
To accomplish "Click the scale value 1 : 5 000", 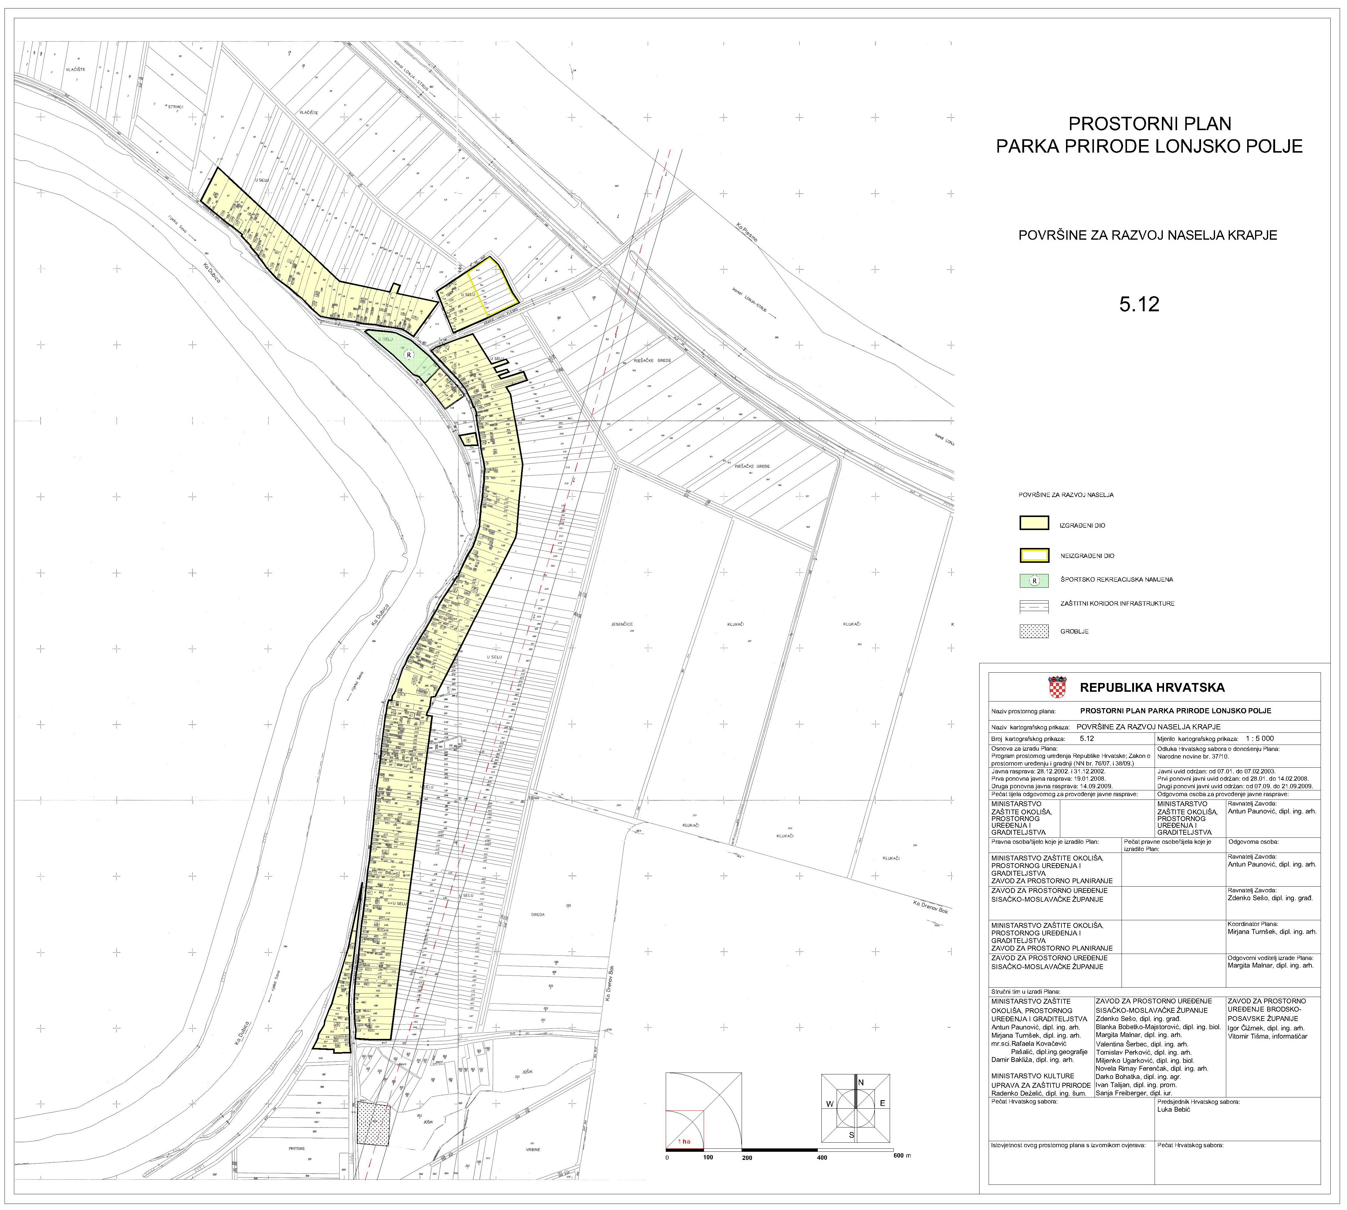I will 1260,738.
